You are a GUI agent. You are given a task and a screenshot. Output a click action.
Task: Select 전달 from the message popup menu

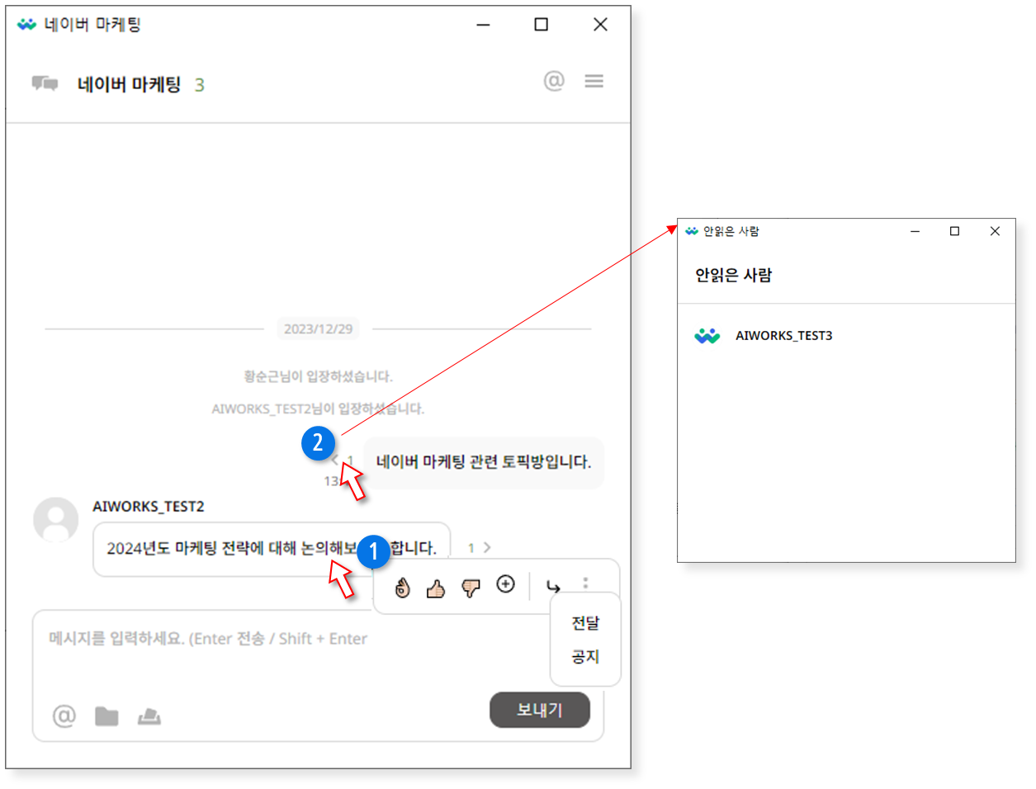click(585, 623)
